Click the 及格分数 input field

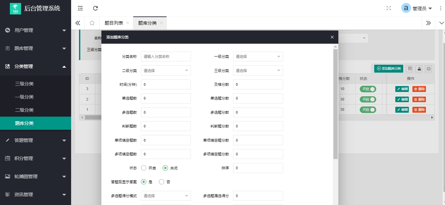pyautogui.click(x=258, y=84)
